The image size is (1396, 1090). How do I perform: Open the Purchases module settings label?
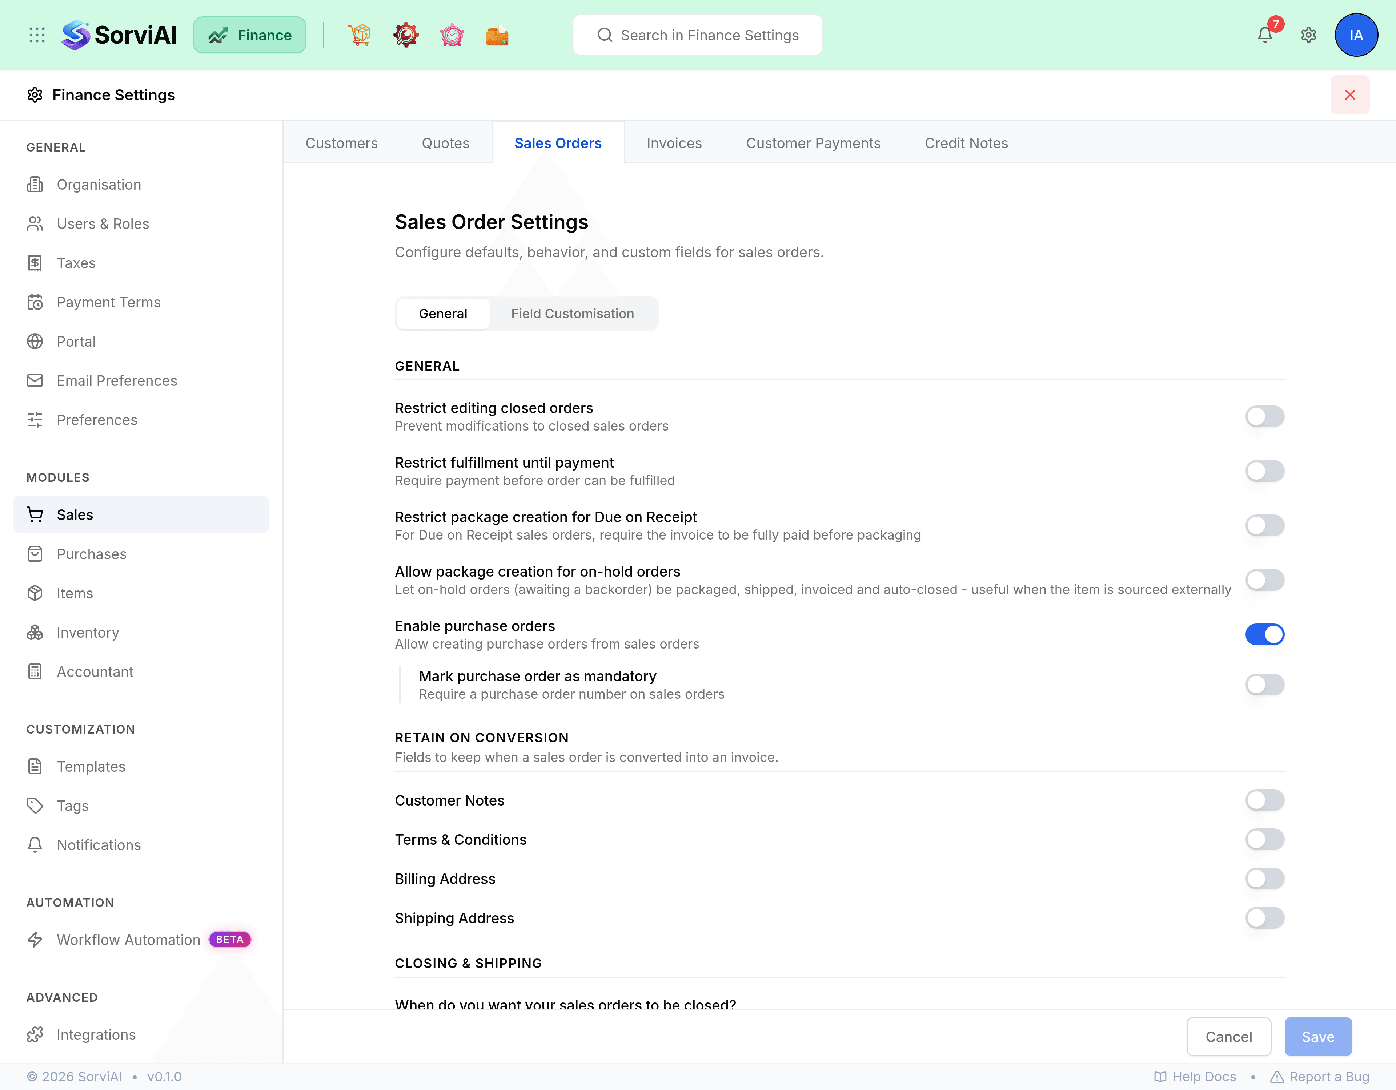click(x=91, y=554)
